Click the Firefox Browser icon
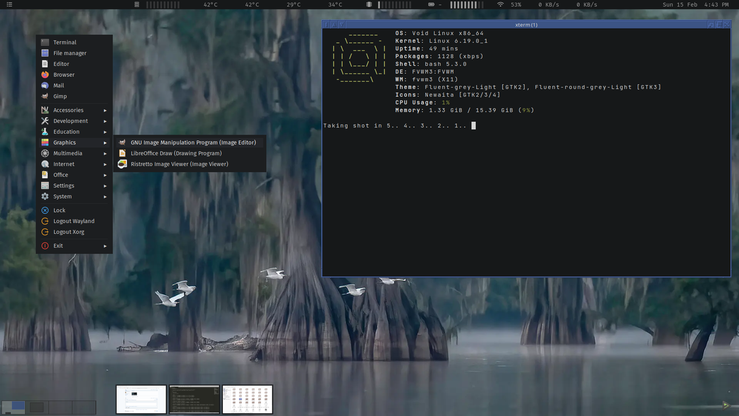This screenshot has height=416, width=739. click(45, 75)
